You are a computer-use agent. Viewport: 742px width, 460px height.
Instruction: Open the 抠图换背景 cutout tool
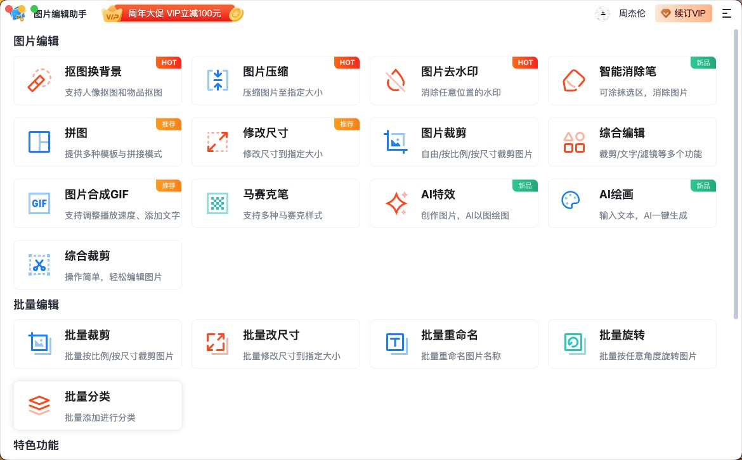[98, 80]
